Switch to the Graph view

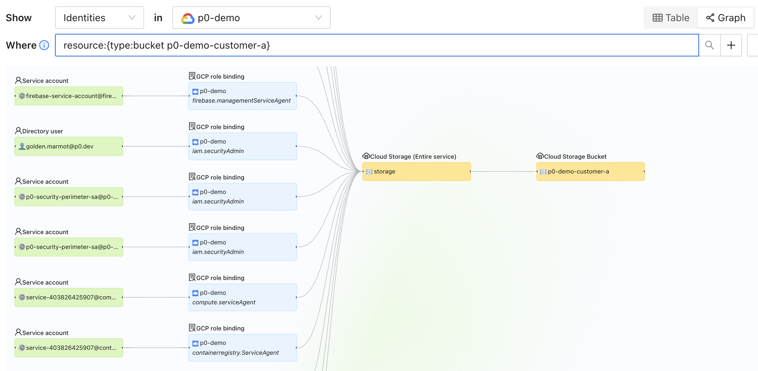pos(726,18)
